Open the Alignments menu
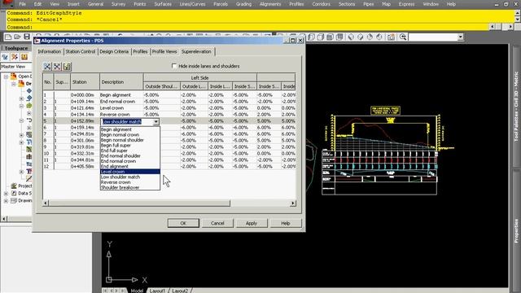Screen dimensions: 521x293 point(270,4)
